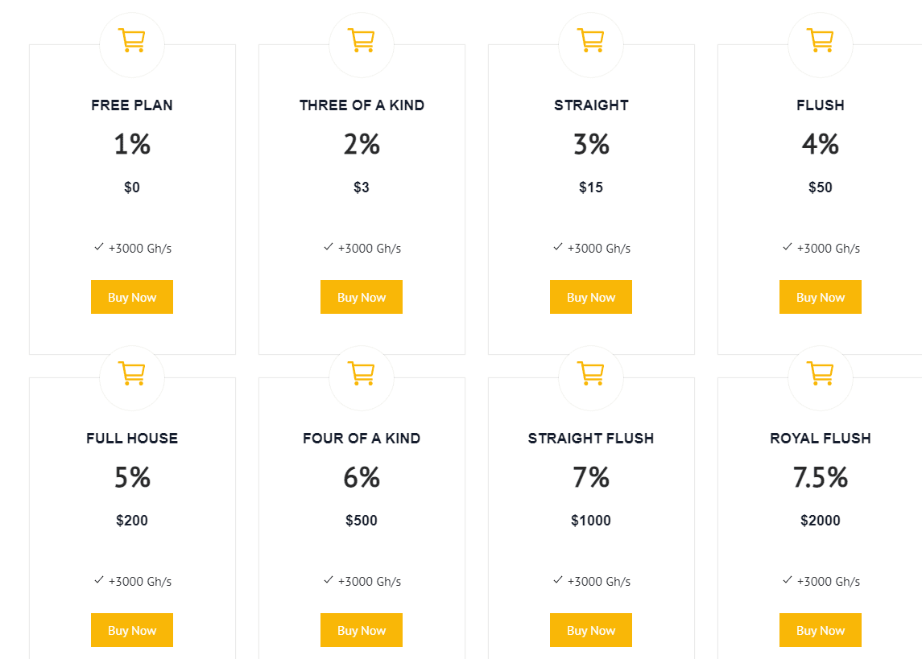Click the cart icon above Full House
The image size is (922, 659).
pos(132,373)
